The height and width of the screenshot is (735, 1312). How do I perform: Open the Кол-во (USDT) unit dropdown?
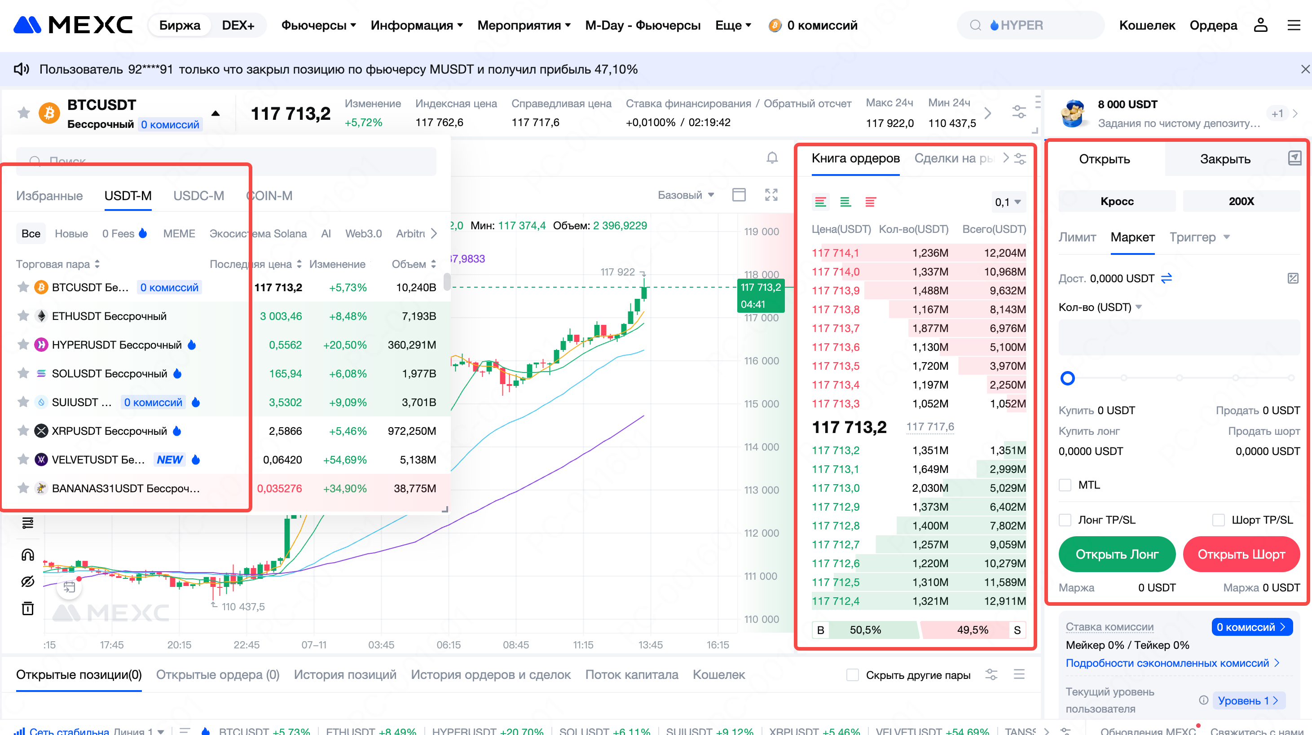1100,307
